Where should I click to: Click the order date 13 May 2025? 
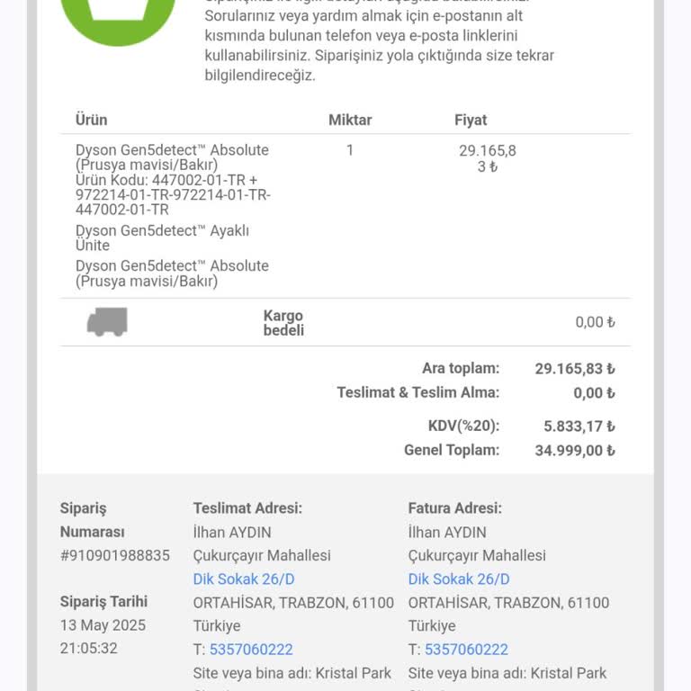(103, 625)
